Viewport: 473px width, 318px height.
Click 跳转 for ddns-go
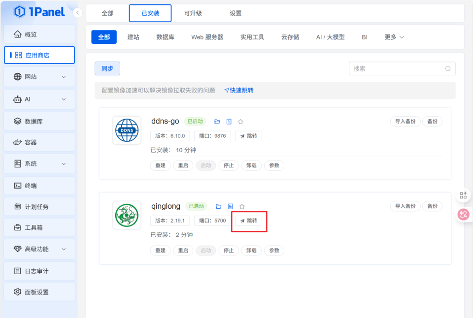click(x=248, y=136)
